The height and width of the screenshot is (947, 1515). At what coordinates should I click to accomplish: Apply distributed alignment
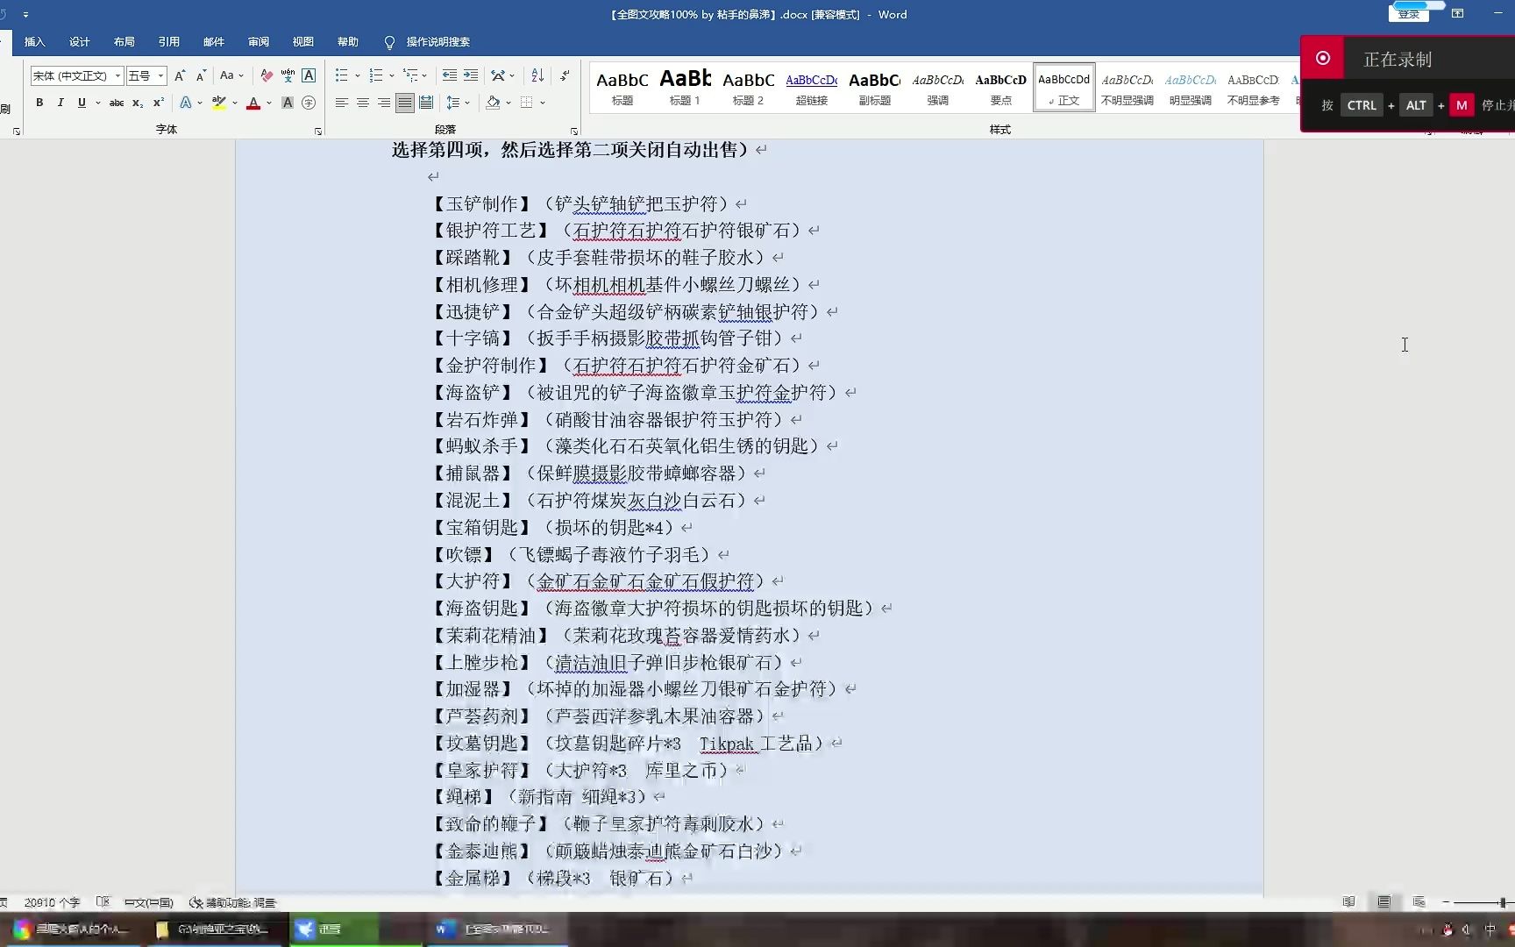426,103
